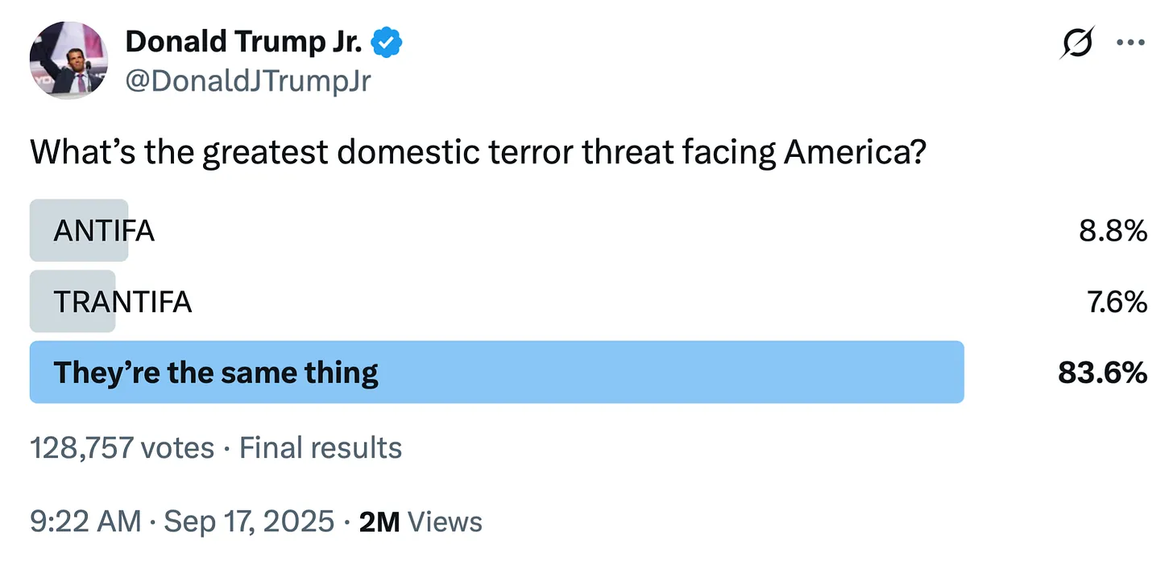
Task: Click the bold 2M view count
Action: 379,521
